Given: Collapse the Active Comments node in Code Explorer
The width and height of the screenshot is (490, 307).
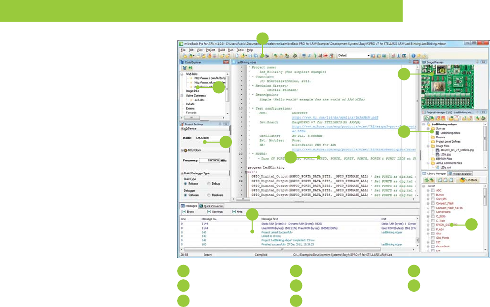Looking at the screenshot, I should [182, 96].
